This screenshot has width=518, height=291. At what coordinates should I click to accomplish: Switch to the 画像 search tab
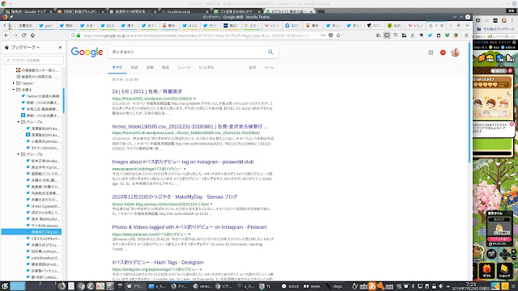tap(150, 67)
